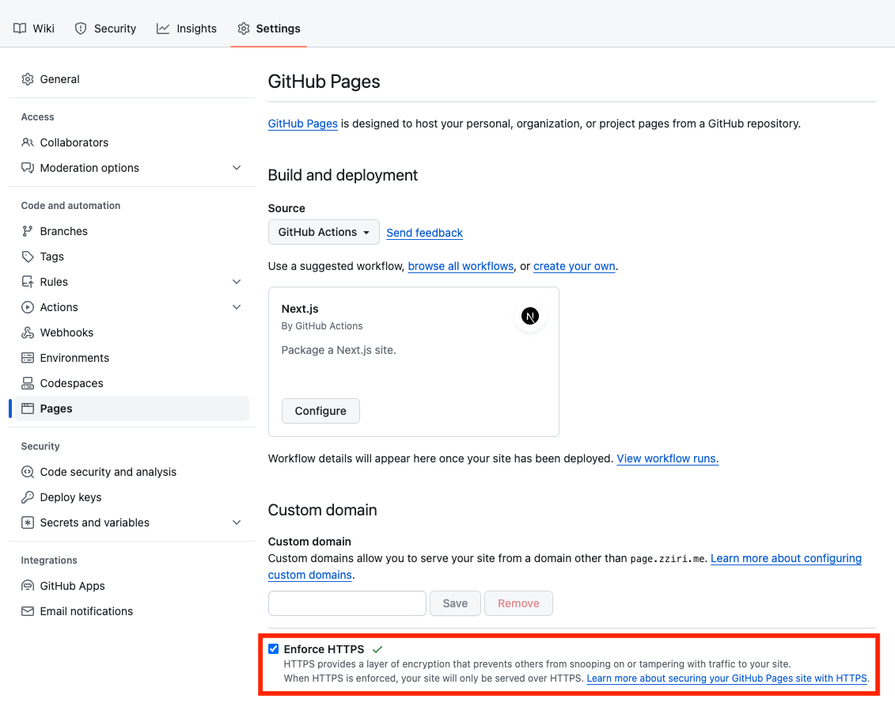This screenshot has height=707, width=895.
Task: Click the Environments server icon
Action: point(28,358)
